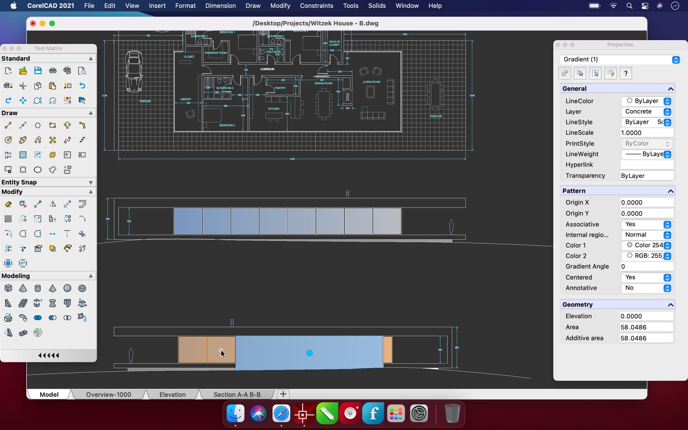Select the Rectangle draw tool
The width and height of the screenshot is (688, 430).
coord(53,125)
